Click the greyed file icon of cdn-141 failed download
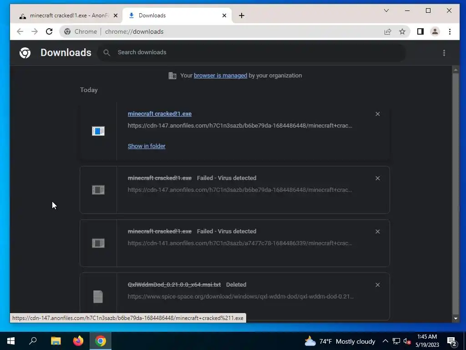Image resolution: width=466 pixels, height=350 pixels. tap(98, 243)
